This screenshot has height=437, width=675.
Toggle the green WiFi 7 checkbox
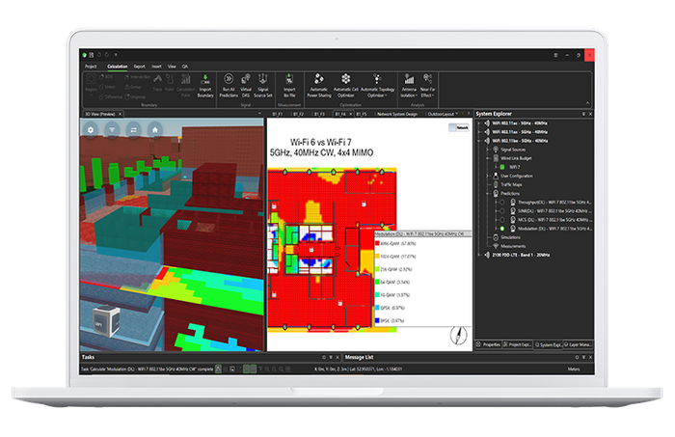tap(502, 167)
